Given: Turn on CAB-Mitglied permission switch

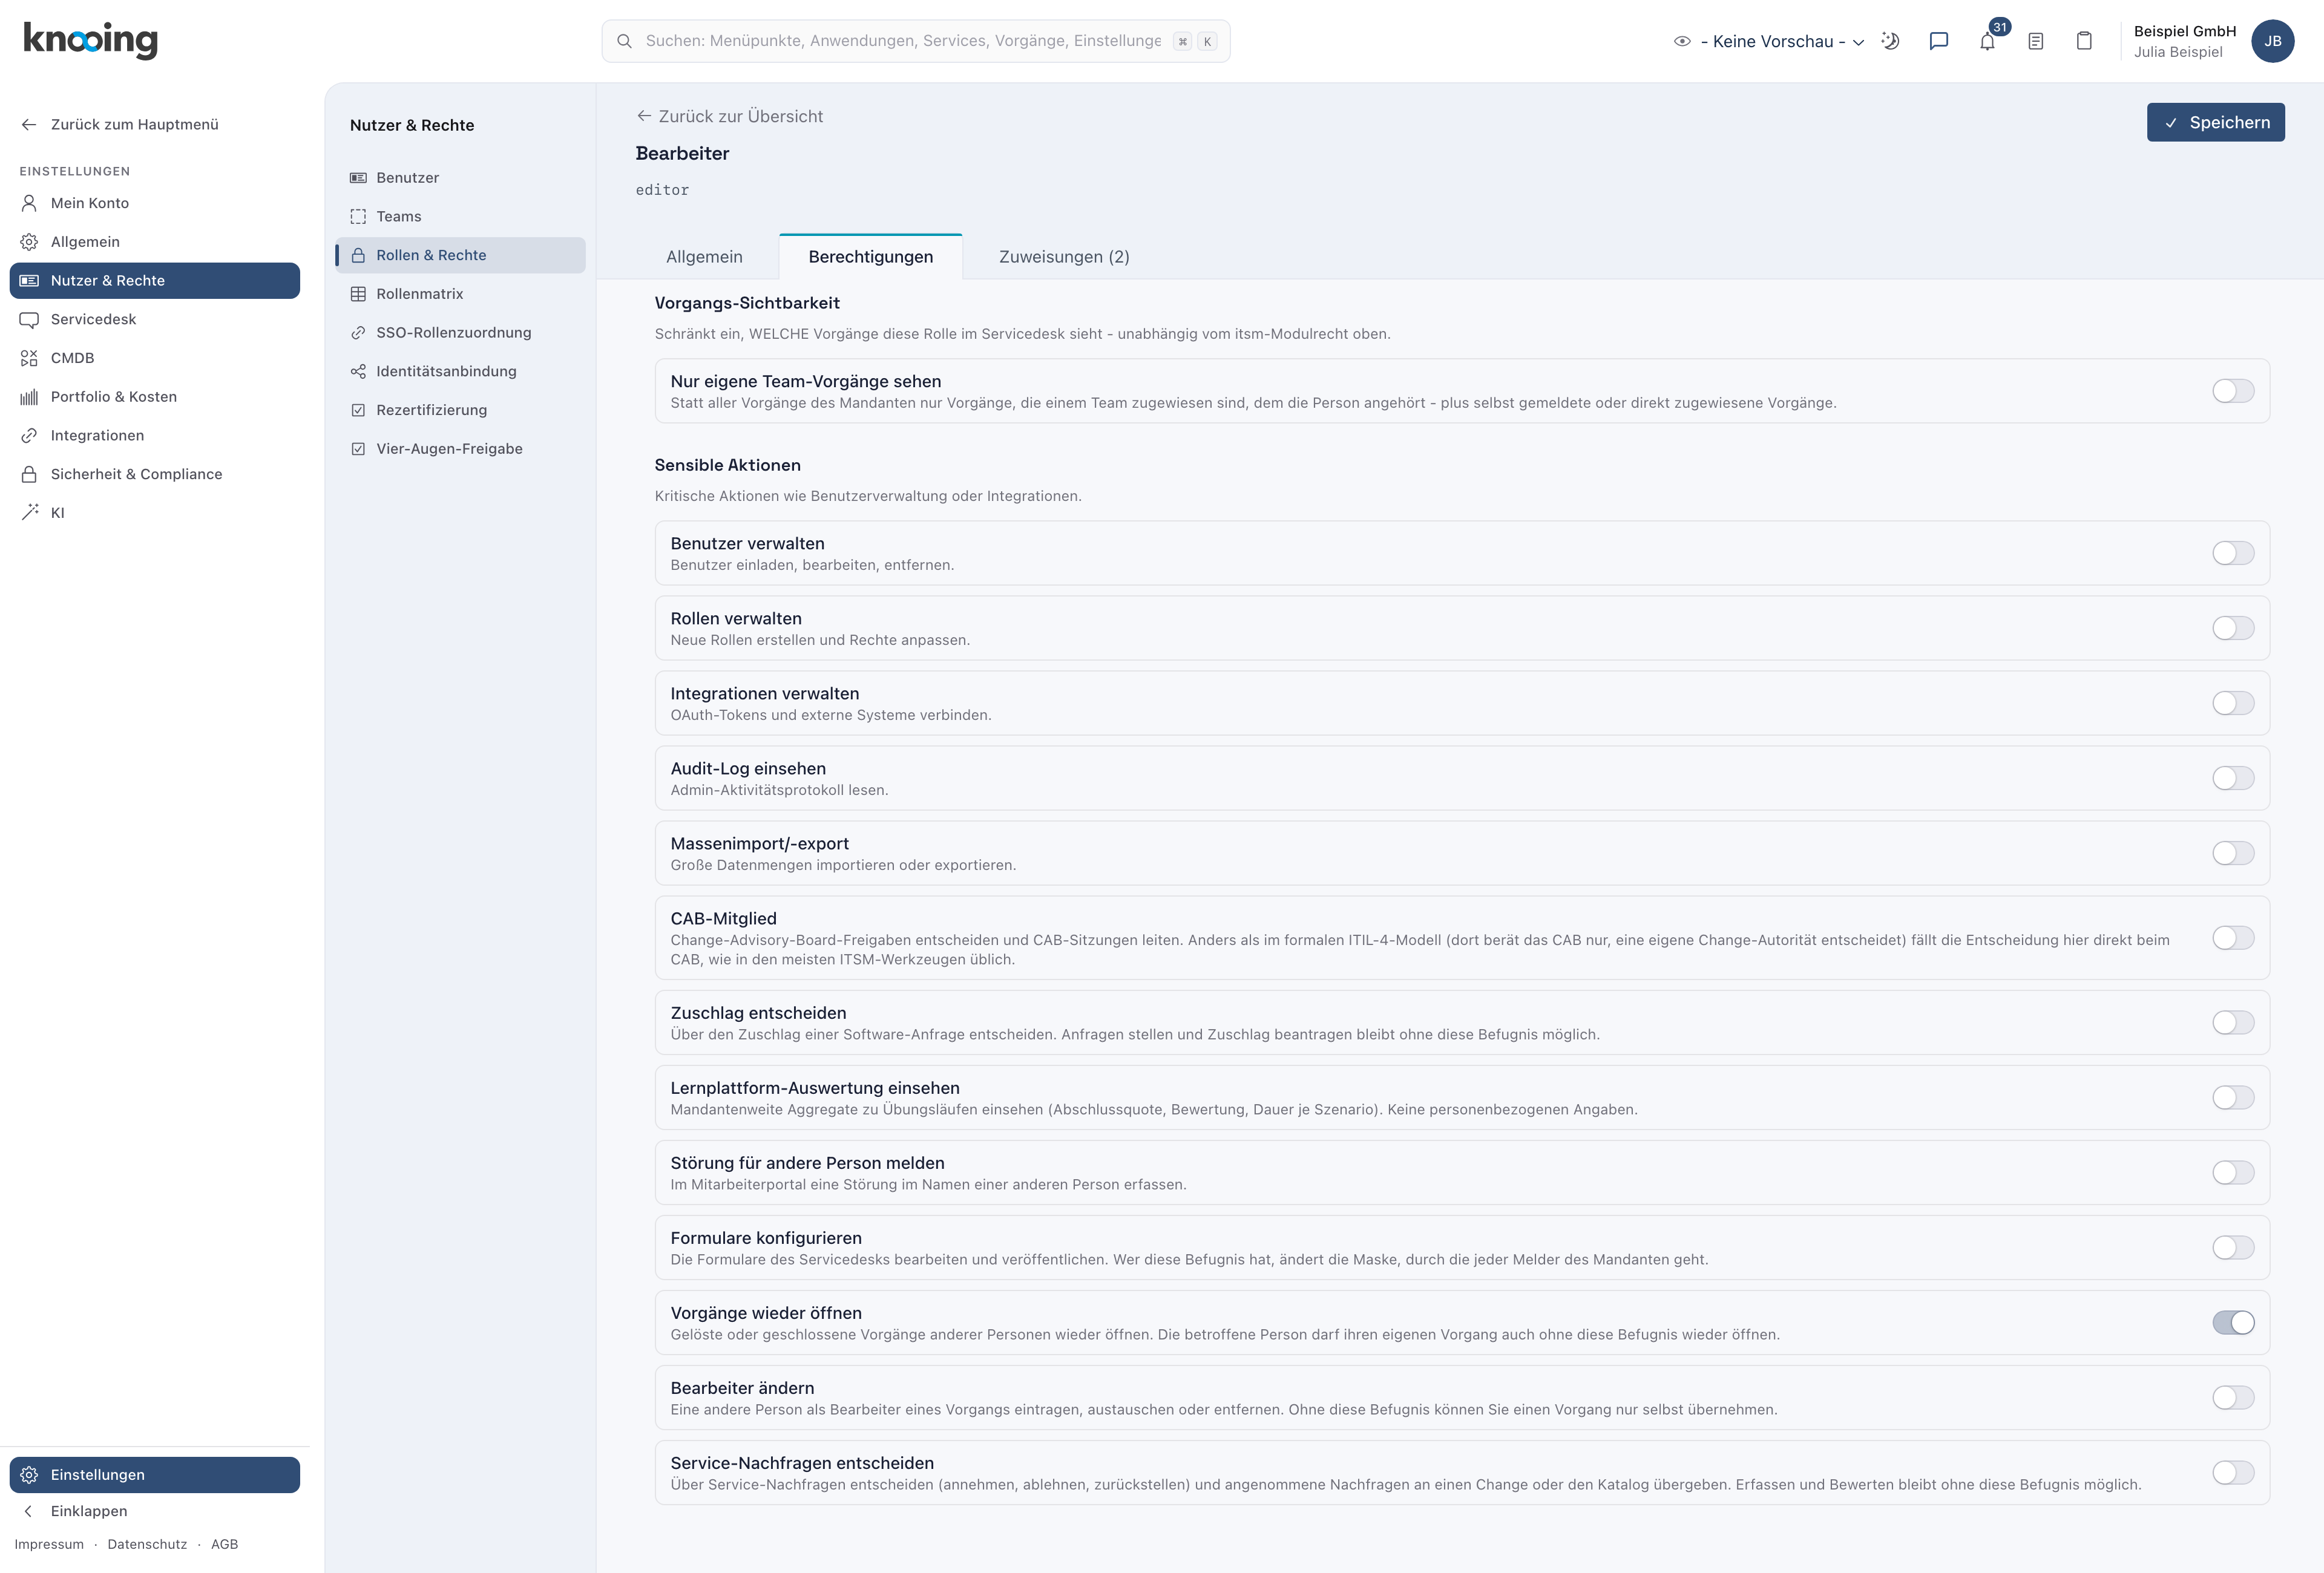Looking at the screenshot, I should pyautogui.click(x=2233, y=937).
